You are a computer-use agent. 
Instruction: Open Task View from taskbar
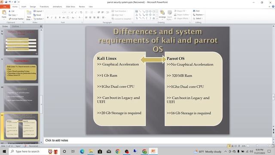(x=73, y=151)
